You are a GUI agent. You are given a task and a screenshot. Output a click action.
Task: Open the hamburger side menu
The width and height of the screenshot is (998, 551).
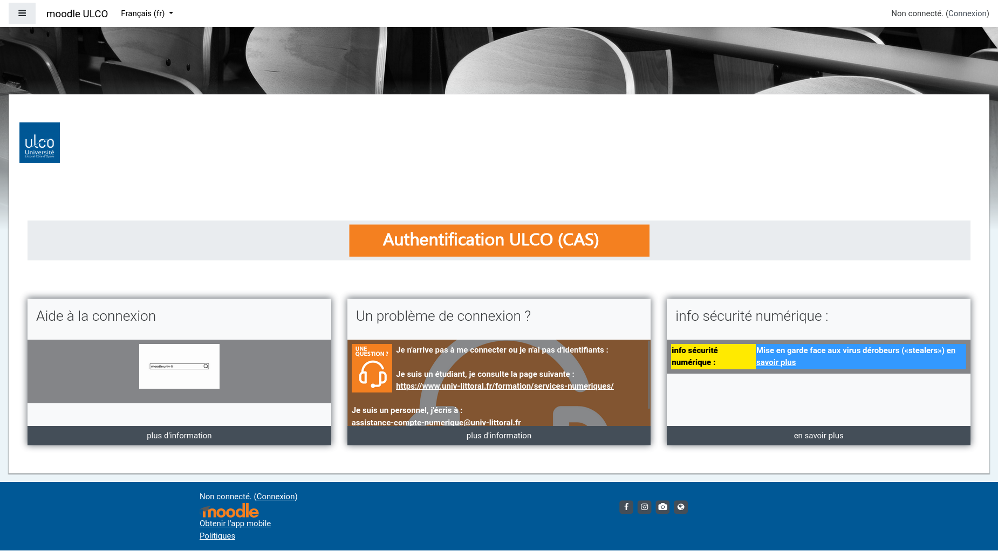[x=22, y=13]
